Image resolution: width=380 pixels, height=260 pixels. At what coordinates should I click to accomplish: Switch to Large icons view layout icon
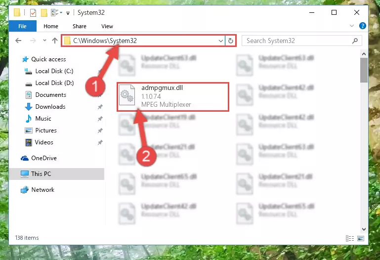coord(361,238)
